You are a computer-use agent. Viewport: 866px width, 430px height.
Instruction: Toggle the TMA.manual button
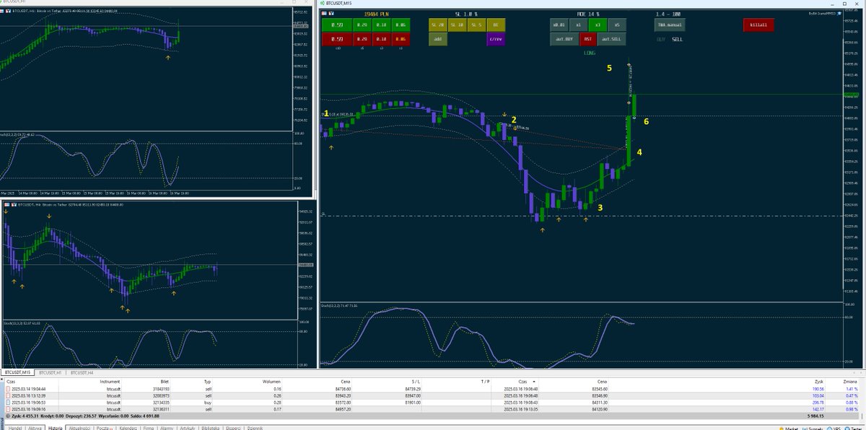pos(670,24)
